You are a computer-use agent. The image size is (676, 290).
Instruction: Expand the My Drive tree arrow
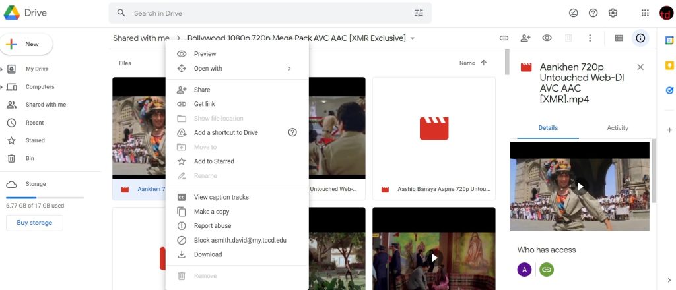(2, 69)
